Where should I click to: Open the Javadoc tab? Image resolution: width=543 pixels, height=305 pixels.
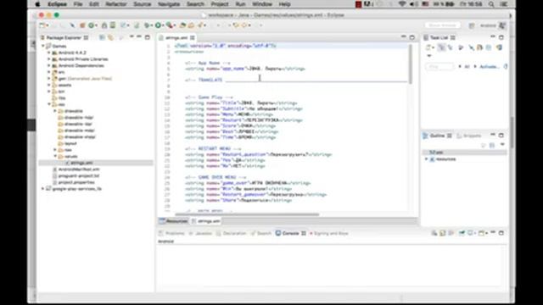coord(200,234)
